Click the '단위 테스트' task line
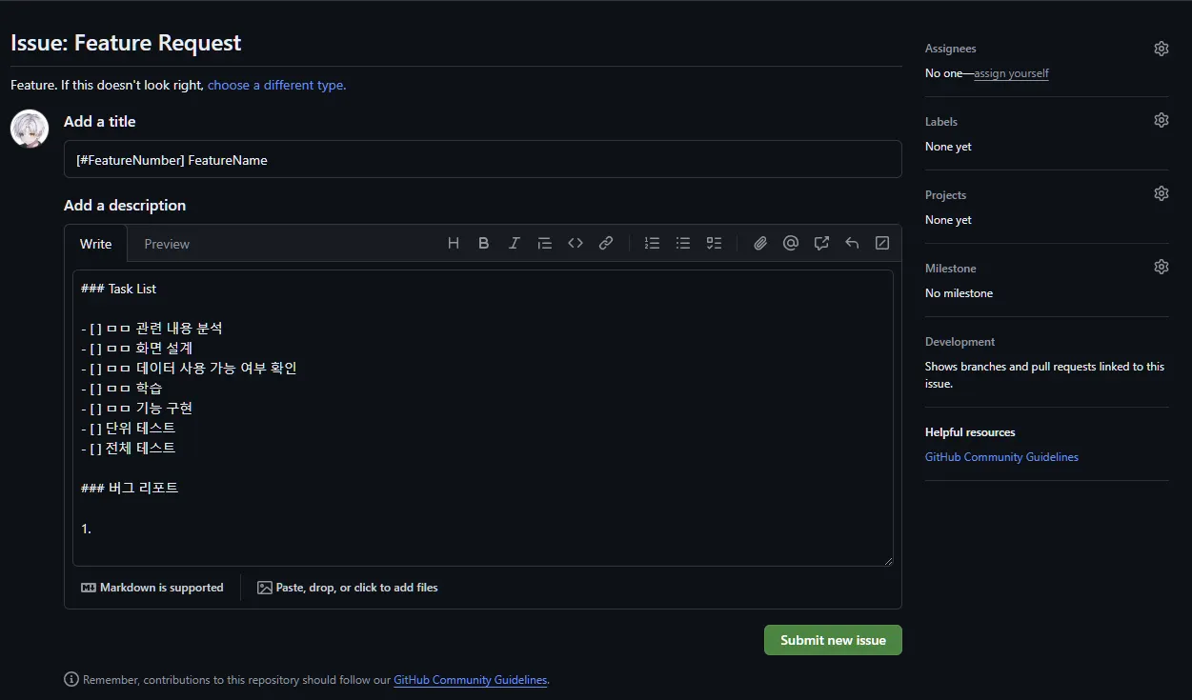The image size is (1192, 700). point(129,428)
